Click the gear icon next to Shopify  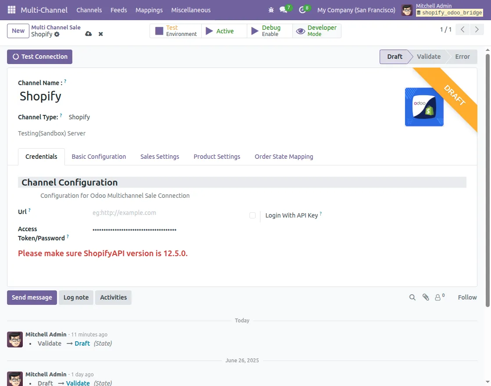[x=57, y=34]
